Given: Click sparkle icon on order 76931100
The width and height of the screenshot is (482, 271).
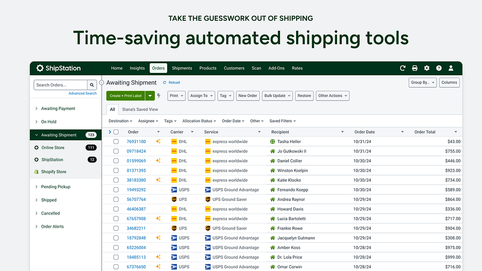Looking at the screenshot, I should point(158,141).
